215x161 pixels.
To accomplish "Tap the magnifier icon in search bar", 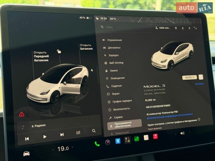I will (x=102, y=27).
